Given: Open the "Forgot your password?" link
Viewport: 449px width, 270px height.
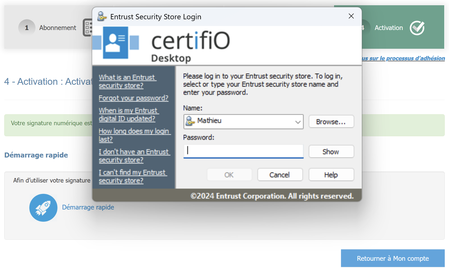Looking at the screenshot, I should [133, 98].
